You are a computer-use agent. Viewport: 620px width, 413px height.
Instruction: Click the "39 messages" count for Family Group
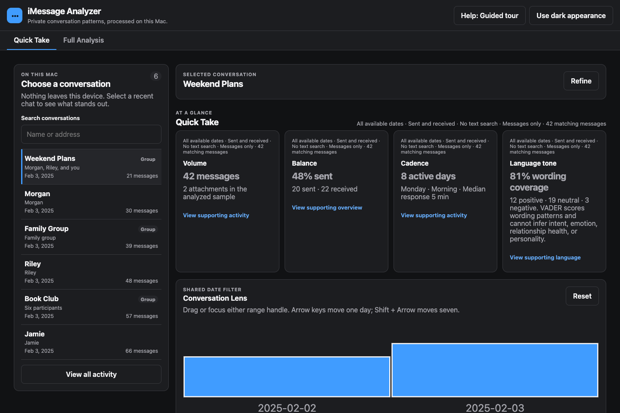point(142,246)
